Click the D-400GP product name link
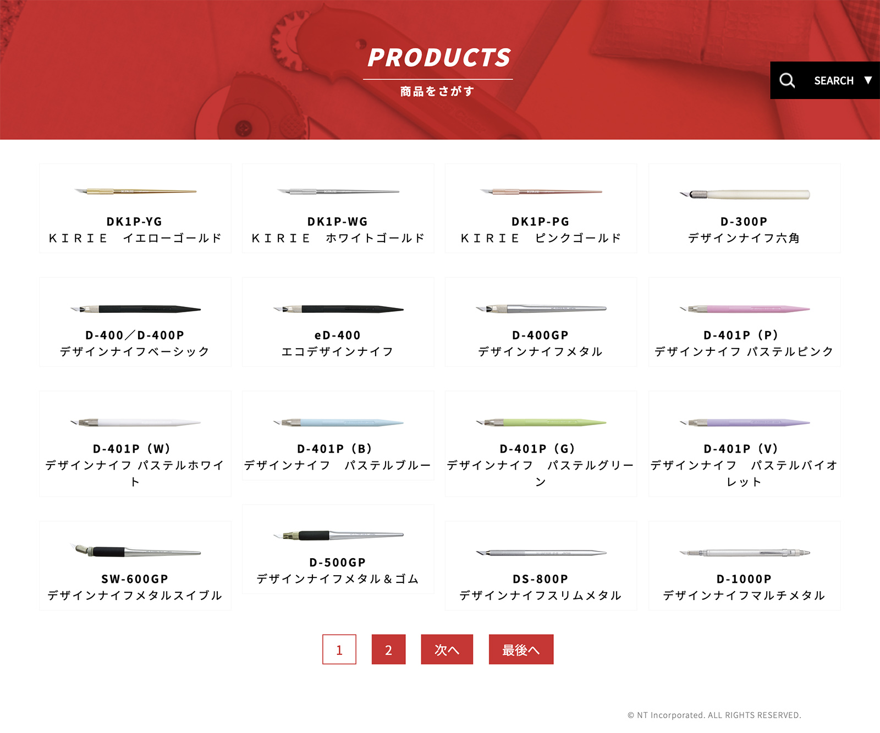Image resolution: width=880 pixels, height=733 pixels. (541, 335)
